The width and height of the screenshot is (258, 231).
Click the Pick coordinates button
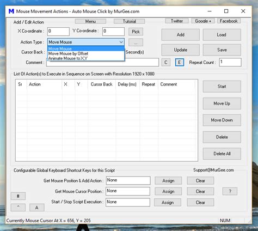click(136, 32)
